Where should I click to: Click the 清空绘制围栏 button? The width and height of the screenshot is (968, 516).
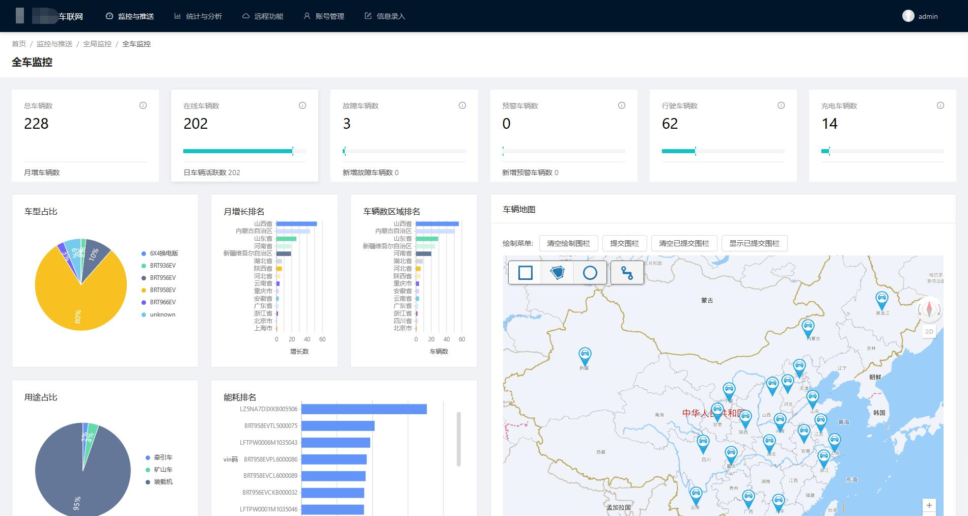[x=568, y=243]
